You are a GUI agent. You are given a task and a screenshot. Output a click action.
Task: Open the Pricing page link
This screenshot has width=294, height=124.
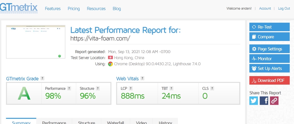pos(74,9)
